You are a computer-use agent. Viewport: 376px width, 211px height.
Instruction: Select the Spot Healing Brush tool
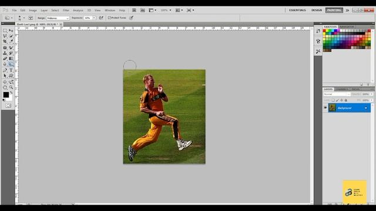click(x=5, y=47)
